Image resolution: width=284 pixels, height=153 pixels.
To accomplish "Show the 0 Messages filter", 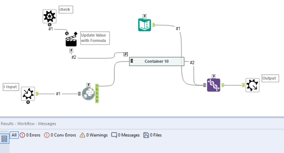I will pos(125,135).
